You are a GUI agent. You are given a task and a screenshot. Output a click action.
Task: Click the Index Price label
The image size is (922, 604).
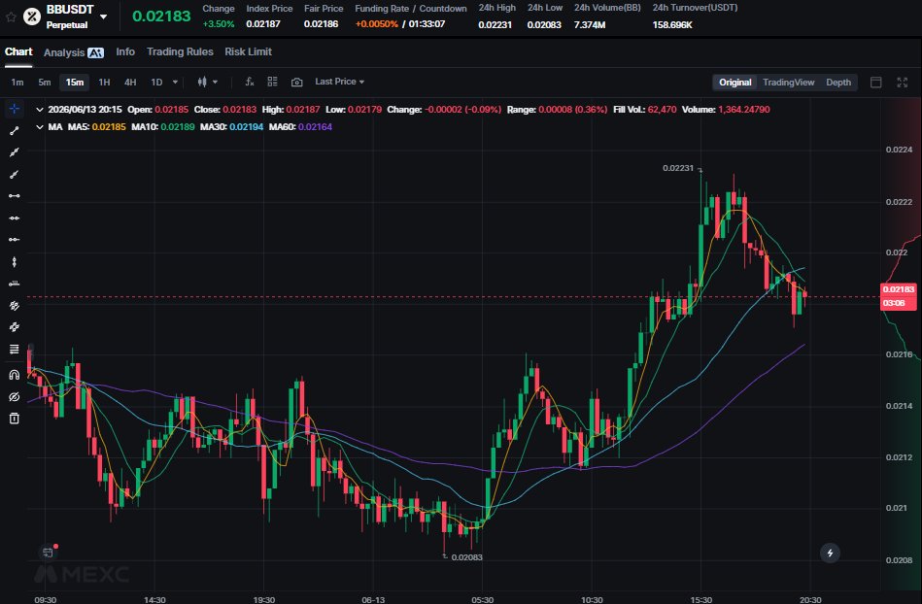[x=269, y=8]
